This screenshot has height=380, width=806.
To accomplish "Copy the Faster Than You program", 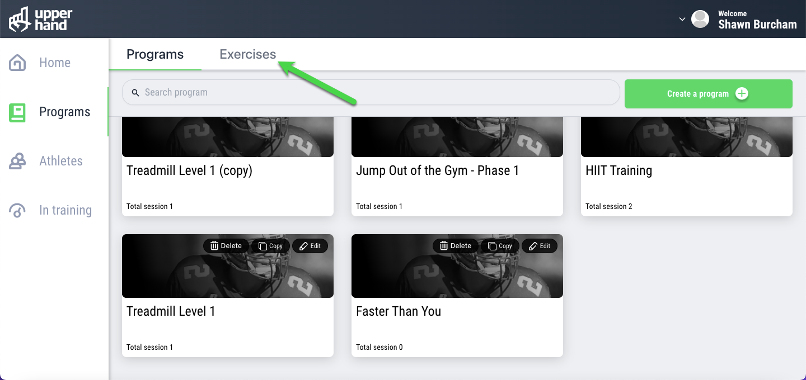I will point(500,246).
